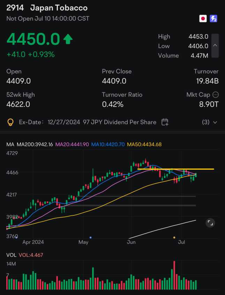The image size is (225, 295).
Task: Tap the Jun axis label
Action: coord(131,242)
